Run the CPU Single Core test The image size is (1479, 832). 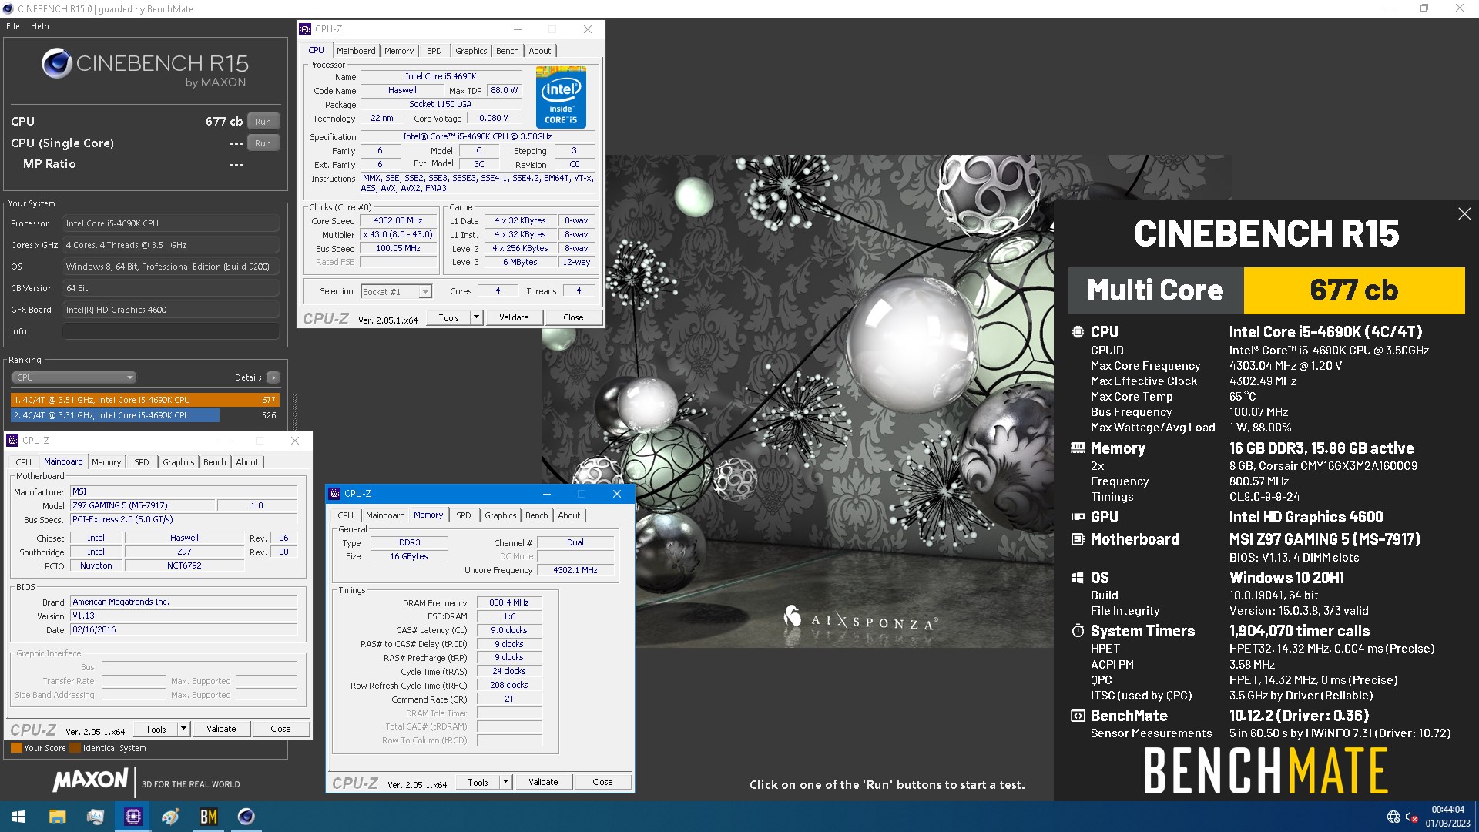(x=263, y=143)
